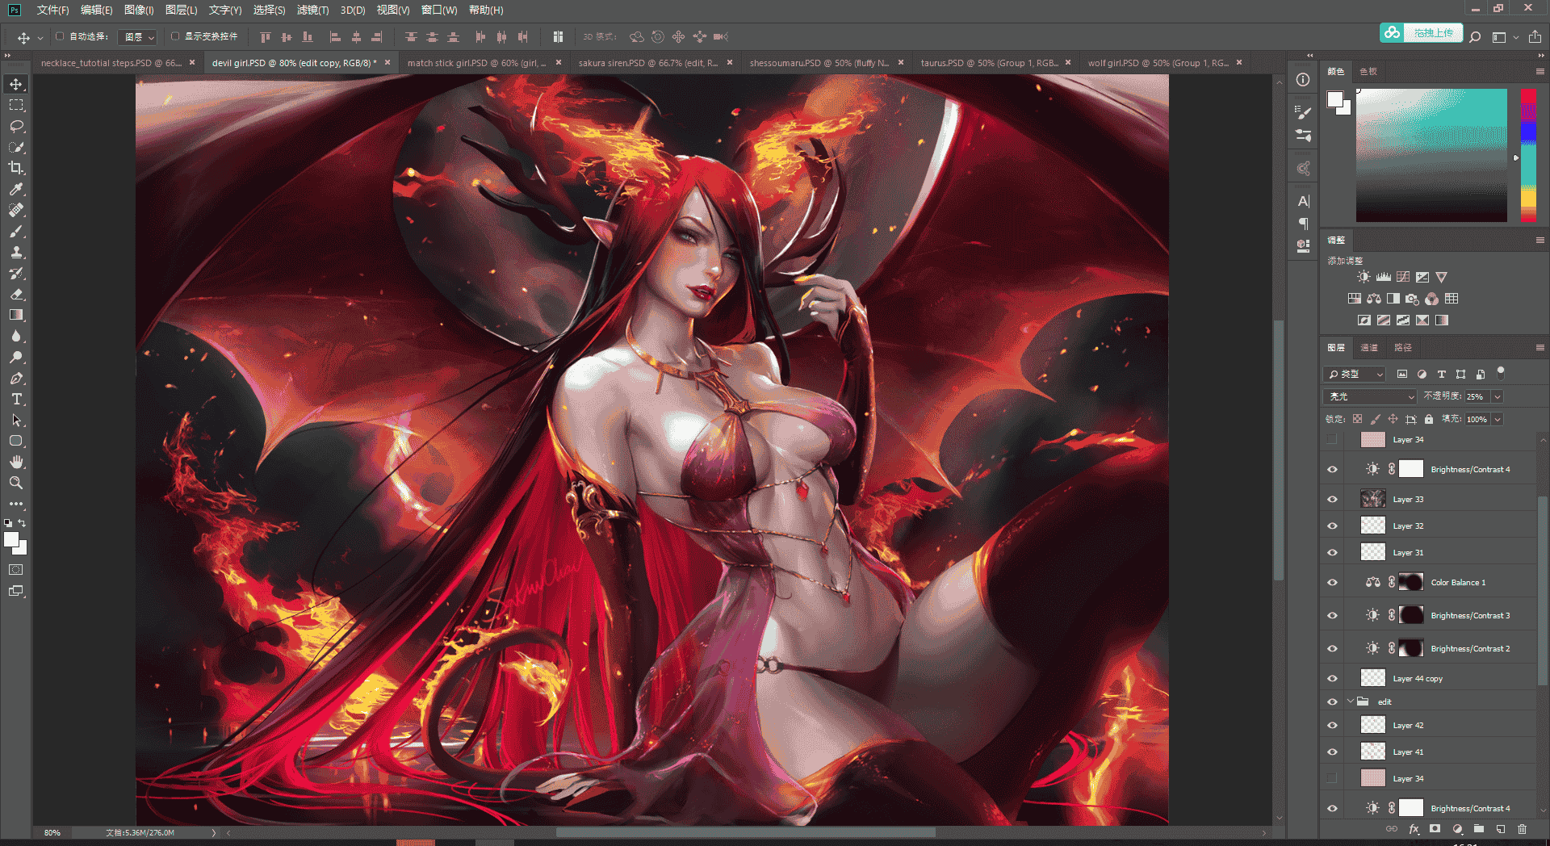1550x846 pixels.
Task: Click the cloud upload button
Action: coord(1421,33)
